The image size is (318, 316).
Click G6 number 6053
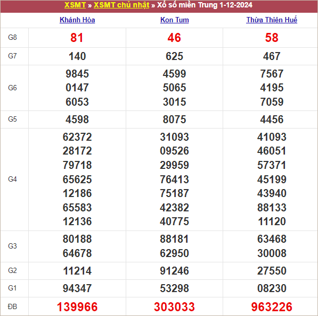[x=77, y=102]
